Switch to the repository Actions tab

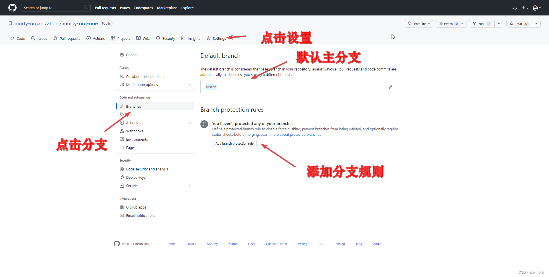pyautogui.click(x=96, y=38)
